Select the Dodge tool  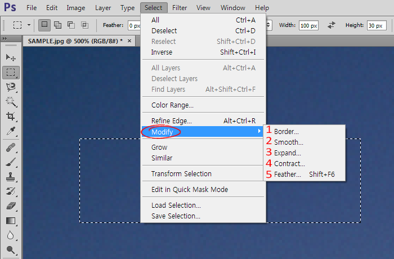point(11,250)
